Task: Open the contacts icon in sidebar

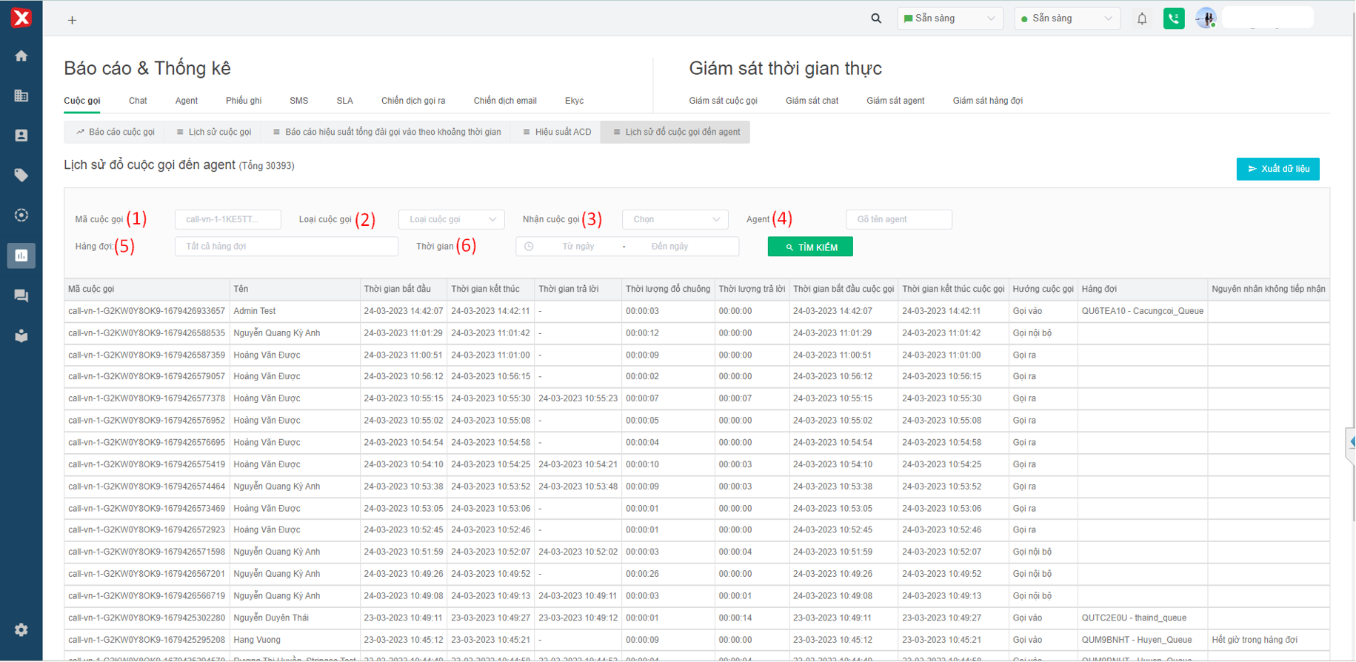Action: coord(21,136)
